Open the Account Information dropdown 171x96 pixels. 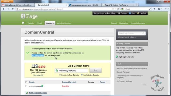point(139,23)
